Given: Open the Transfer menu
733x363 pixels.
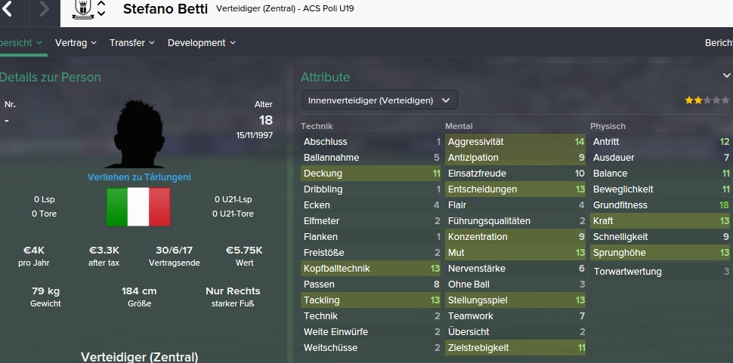Looking at the screenshot, I should tap(131, 43).
